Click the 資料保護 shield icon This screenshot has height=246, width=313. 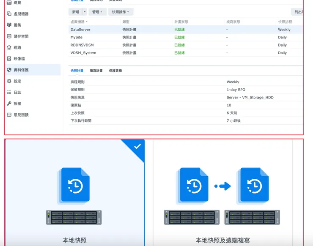[x=9, y=70]
